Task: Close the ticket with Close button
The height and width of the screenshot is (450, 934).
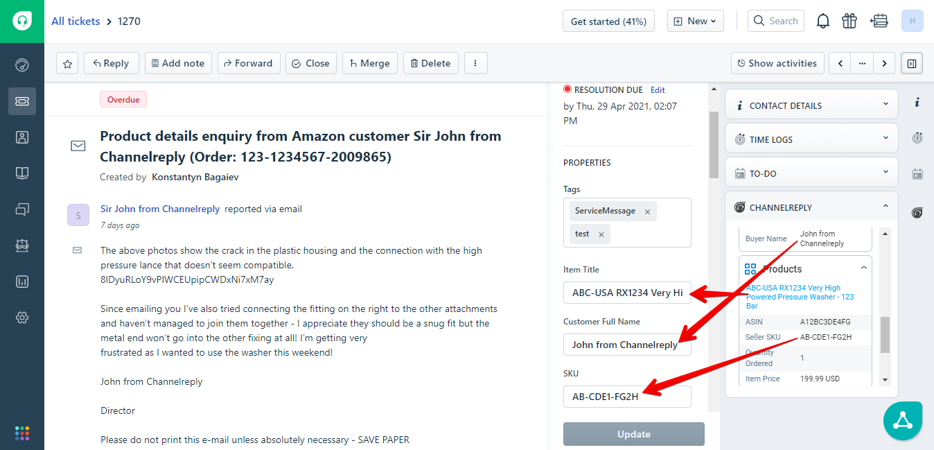Action: 310,63
